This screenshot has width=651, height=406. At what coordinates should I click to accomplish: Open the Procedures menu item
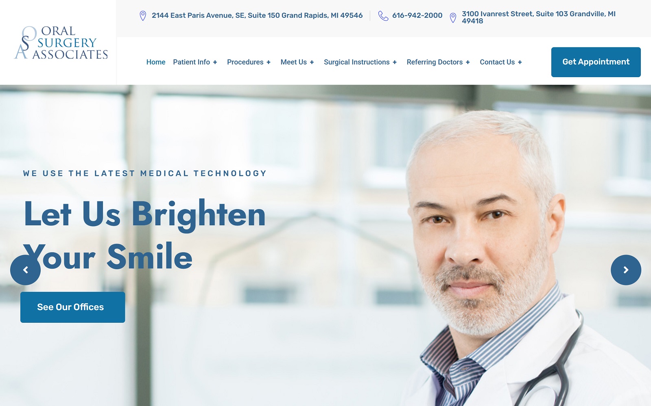245,62
